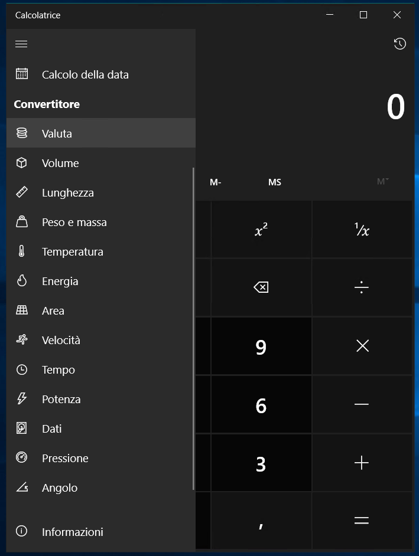Select the Temperatura thermometer icon
Screen dimensions: 419x556
(22, 251)
